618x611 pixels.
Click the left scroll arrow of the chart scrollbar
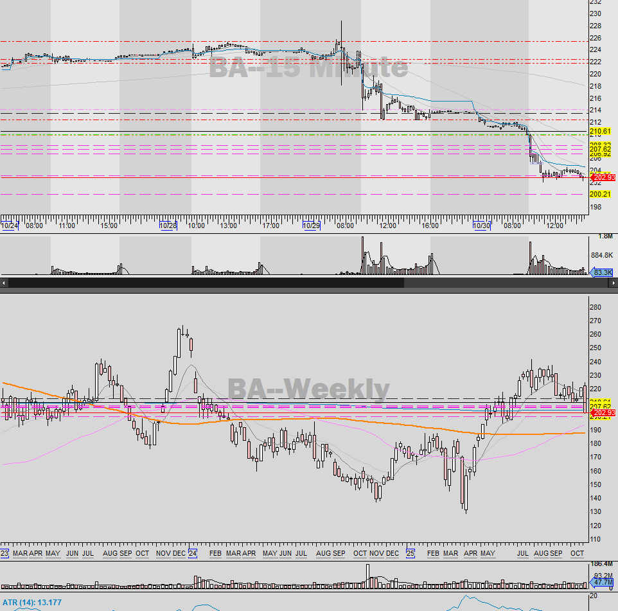coord(4,283)
